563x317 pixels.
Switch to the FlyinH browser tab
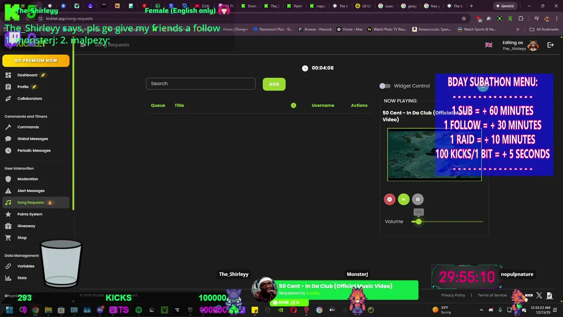(295, 6)
